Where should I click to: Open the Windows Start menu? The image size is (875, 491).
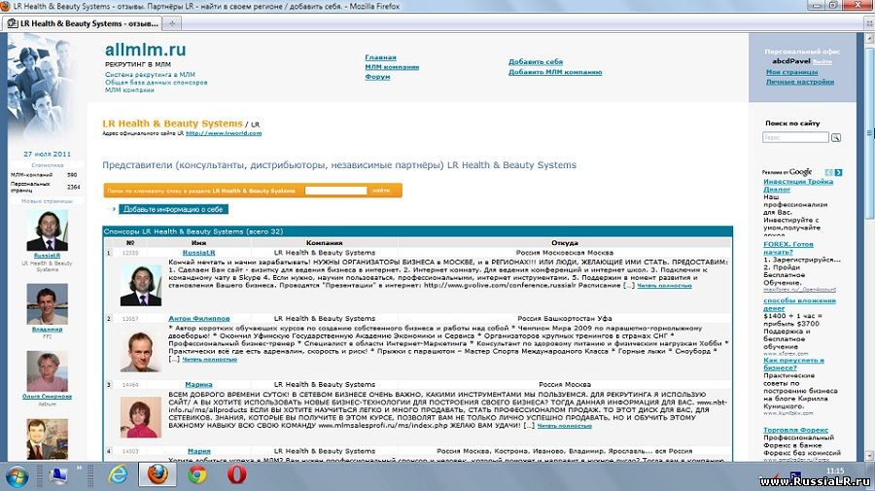pyautogui.click(x=17, y=476)
